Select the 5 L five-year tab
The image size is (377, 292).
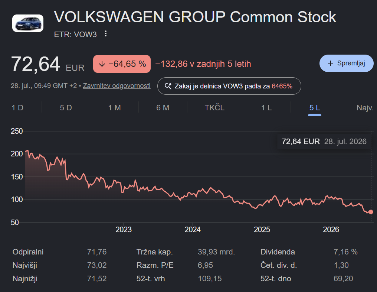click(315, 108)
